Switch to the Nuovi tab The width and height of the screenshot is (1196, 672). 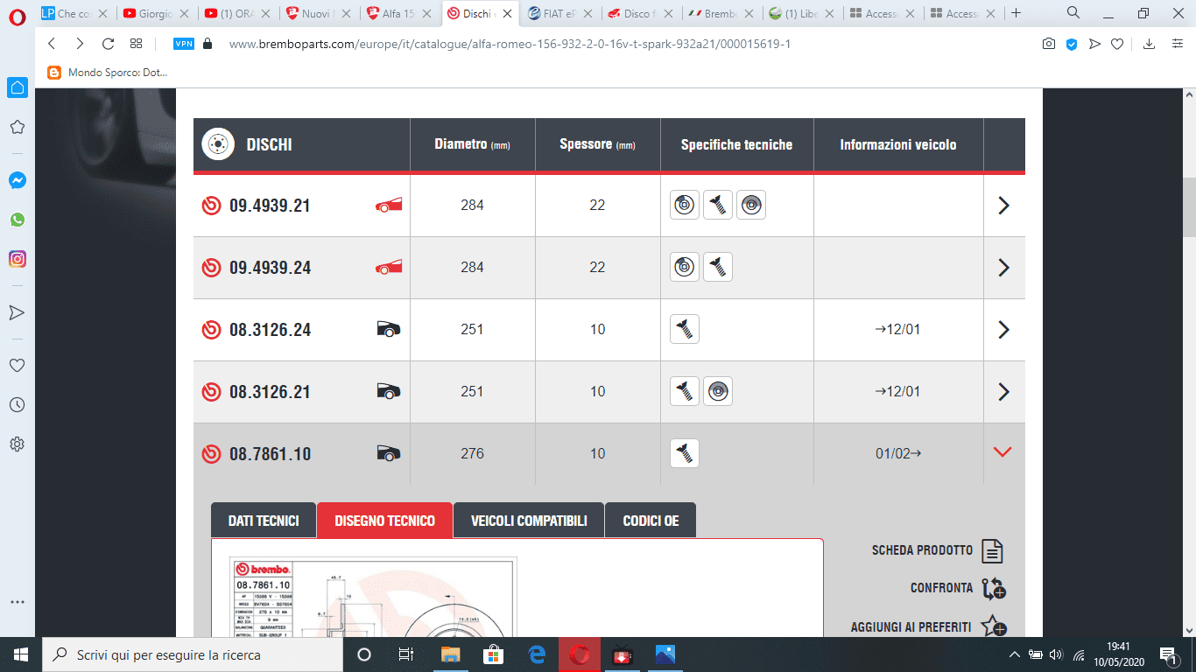316,13
